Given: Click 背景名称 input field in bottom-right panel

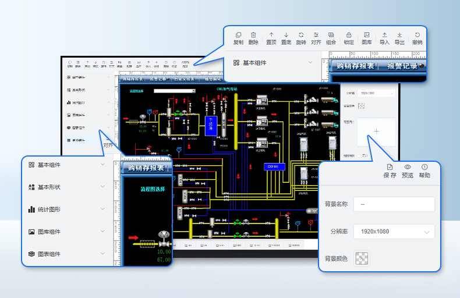Looking at the screenshot, I should [x=394, y=204].
